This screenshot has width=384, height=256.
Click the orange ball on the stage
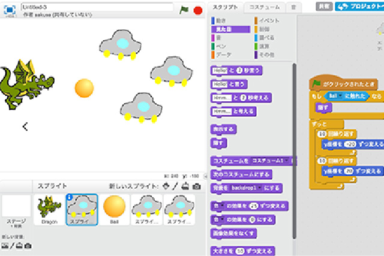click(84, 88)
